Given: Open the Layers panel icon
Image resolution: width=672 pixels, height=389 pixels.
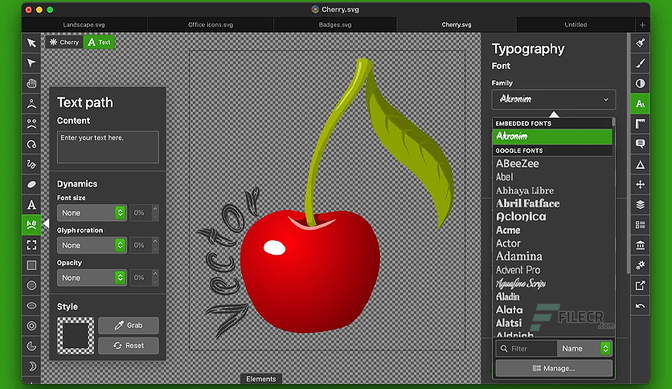Looking at the screenshot, I should tap(641, 204).
